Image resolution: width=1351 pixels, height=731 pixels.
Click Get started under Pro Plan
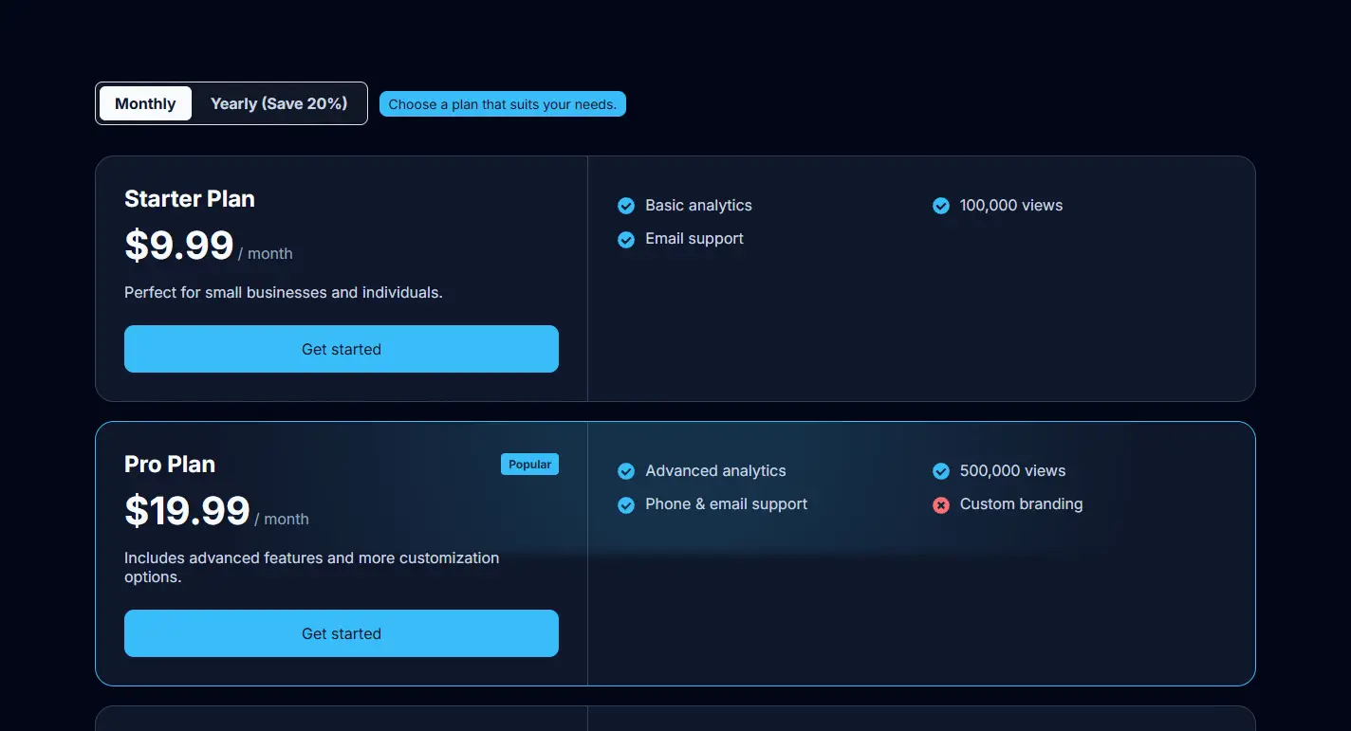point(342,633)
